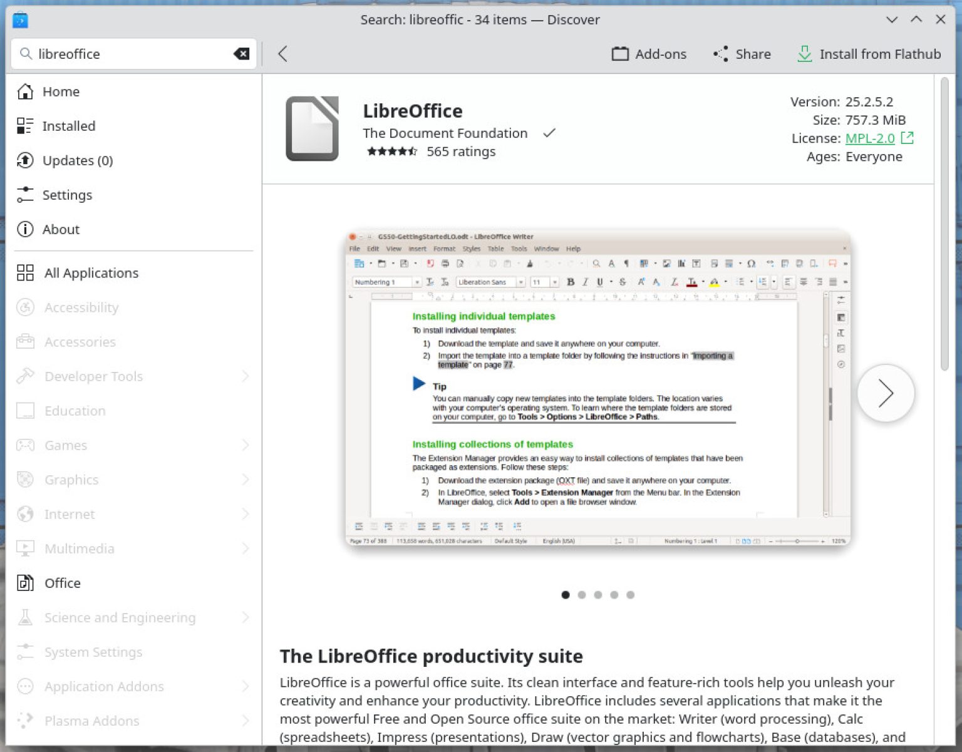Click the vertical scrollbar on the right
The image size is (962, 752).
click(944, 224)
